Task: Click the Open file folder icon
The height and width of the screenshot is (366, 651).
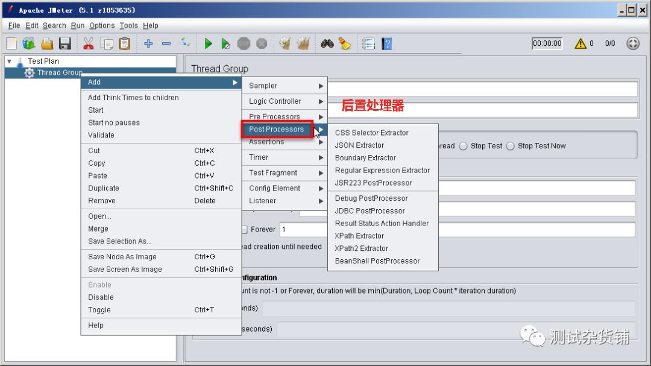Action: pos(47,43)
